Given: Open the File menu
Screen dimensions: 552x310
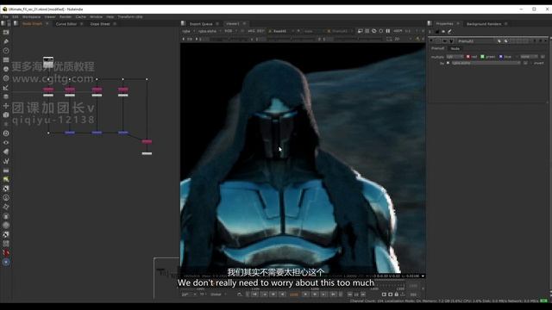Looking at the screenshot, I should click(6, 17).
